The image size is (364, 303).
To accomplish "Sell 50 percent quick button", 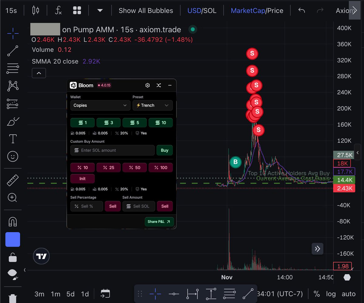I will click(x=135, y=168).
